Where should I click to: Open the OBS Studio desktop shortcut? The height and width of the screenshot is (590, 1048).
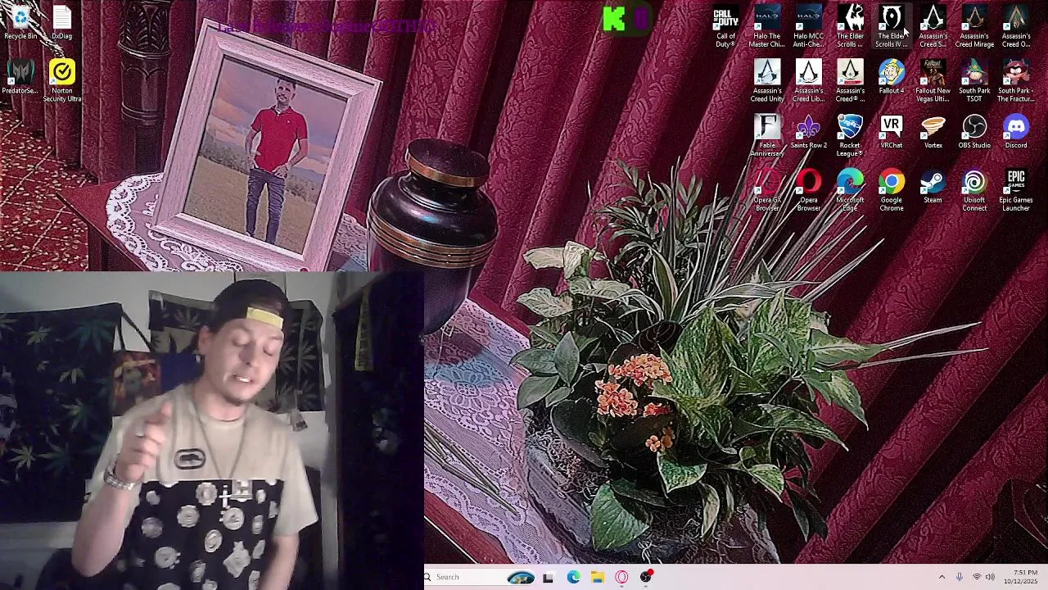[974, 132]
